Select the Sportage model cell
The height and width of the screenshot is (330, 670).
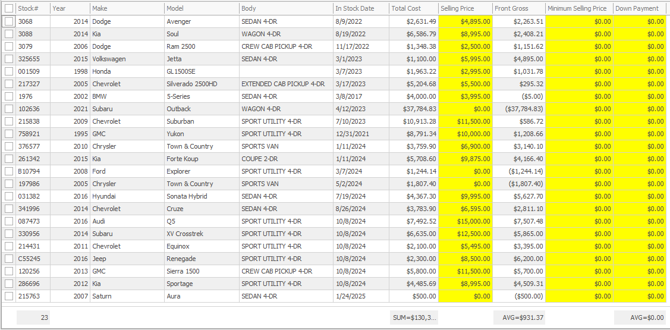click(x=202, y=284)
